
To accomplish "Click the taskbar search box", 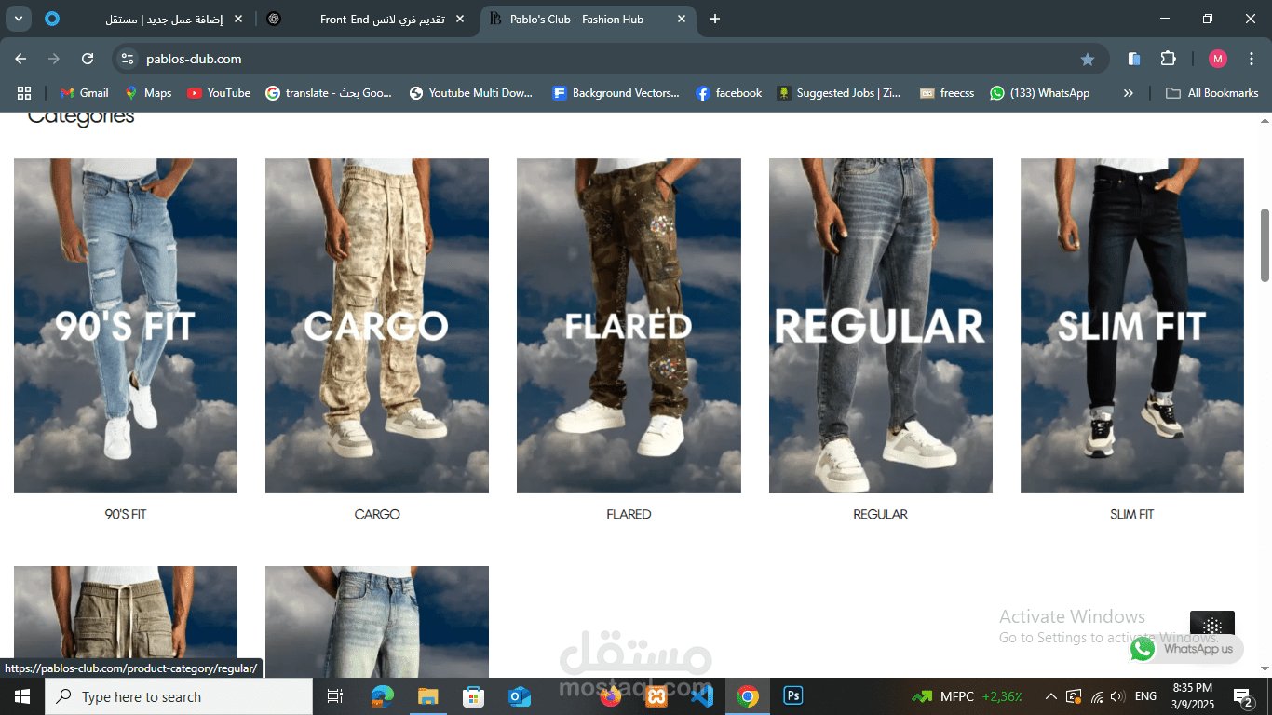I will tap(178, 696).
